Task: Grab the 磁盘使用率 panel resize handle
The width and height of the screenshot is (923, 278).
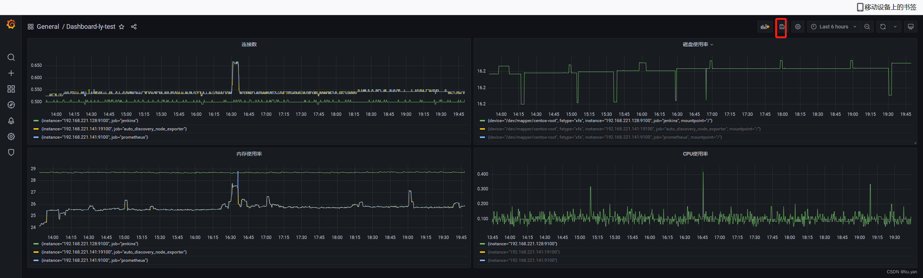Action: click(915, 143)
